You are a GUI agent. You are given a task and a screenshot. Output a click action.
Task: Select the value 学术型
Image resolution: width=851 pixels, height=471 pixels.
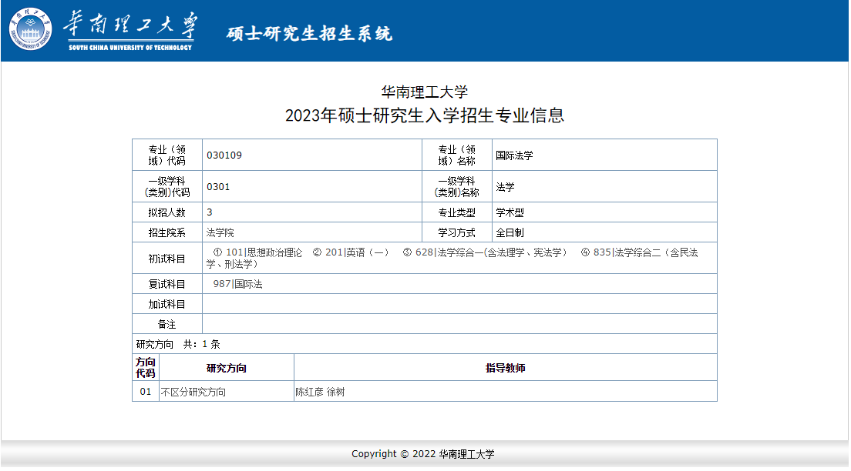[x=510, y=212]
